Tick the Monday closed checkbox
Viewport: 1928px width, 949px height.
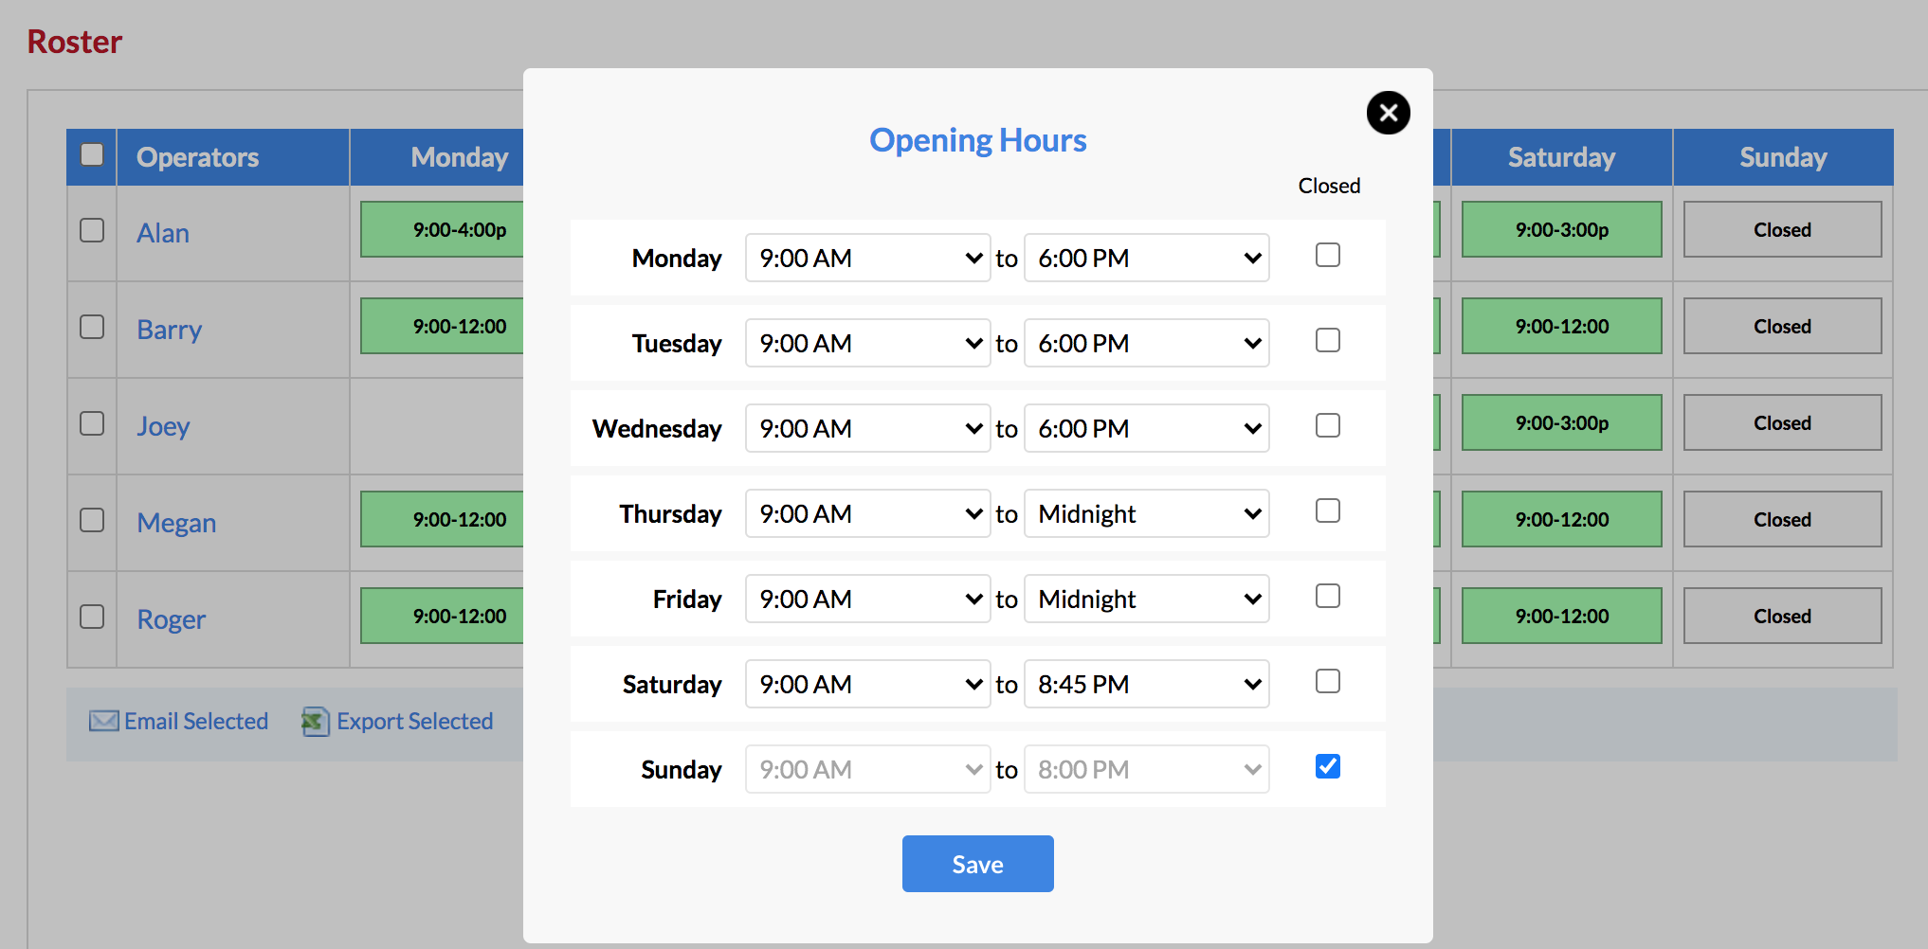pos(1328,255)
